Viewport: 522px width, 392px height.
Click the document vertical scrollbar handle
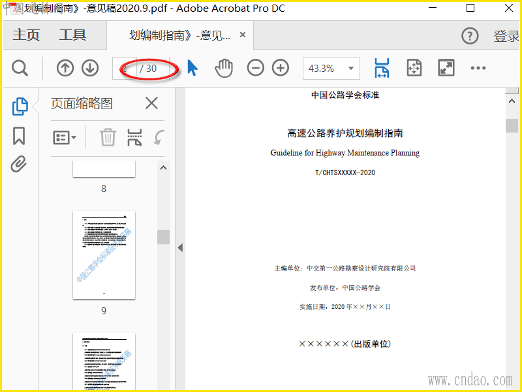click(x=512, y=125)
